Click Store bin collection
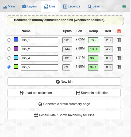The width and height of the screenshot is (131, 137). (92, 93)
